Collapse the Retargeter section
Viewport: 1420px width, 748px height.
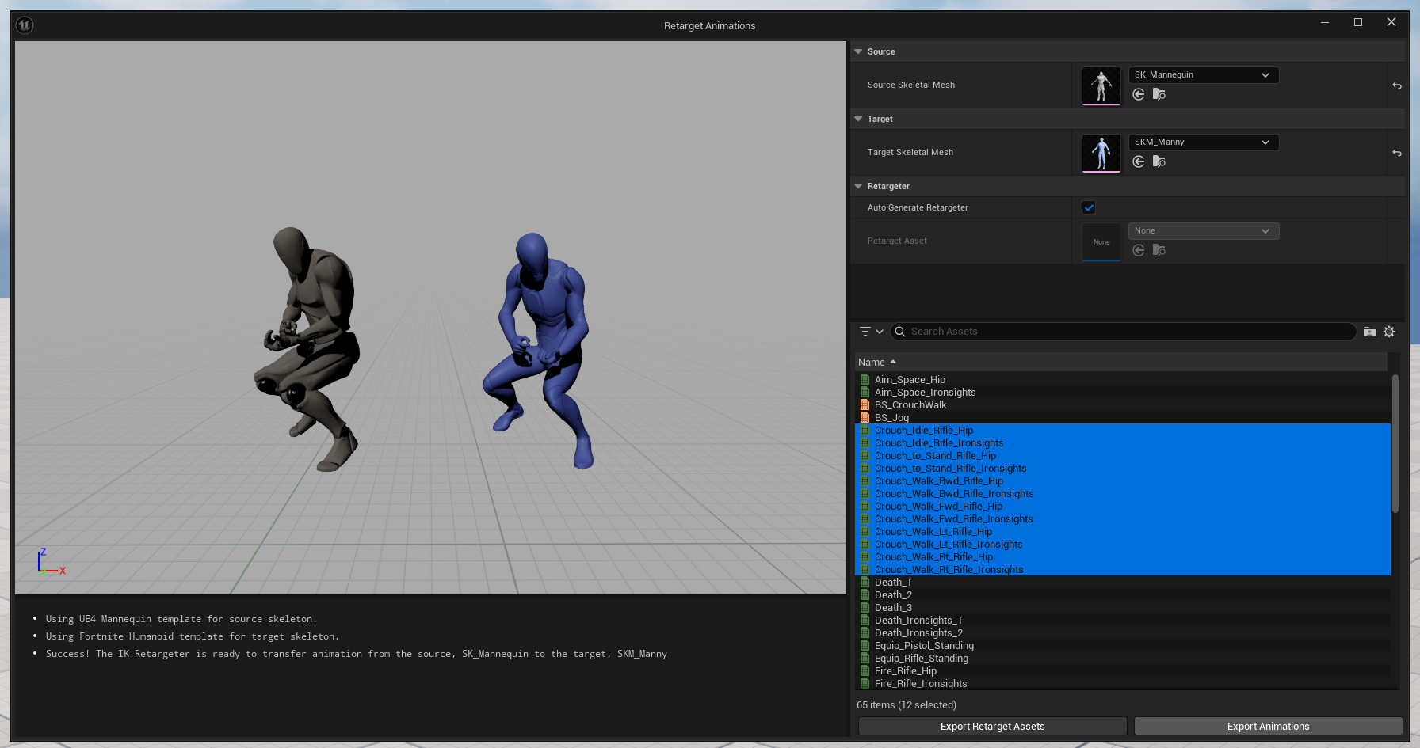click(858, 186)
